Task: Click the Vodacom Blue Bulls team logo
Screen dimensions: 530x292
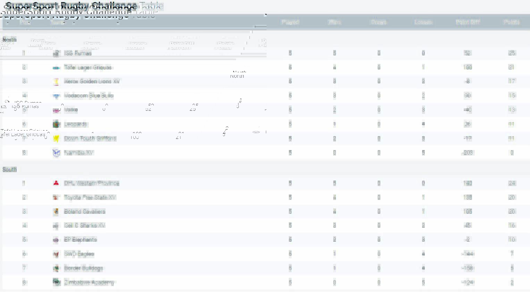Action: pos(56,96)
